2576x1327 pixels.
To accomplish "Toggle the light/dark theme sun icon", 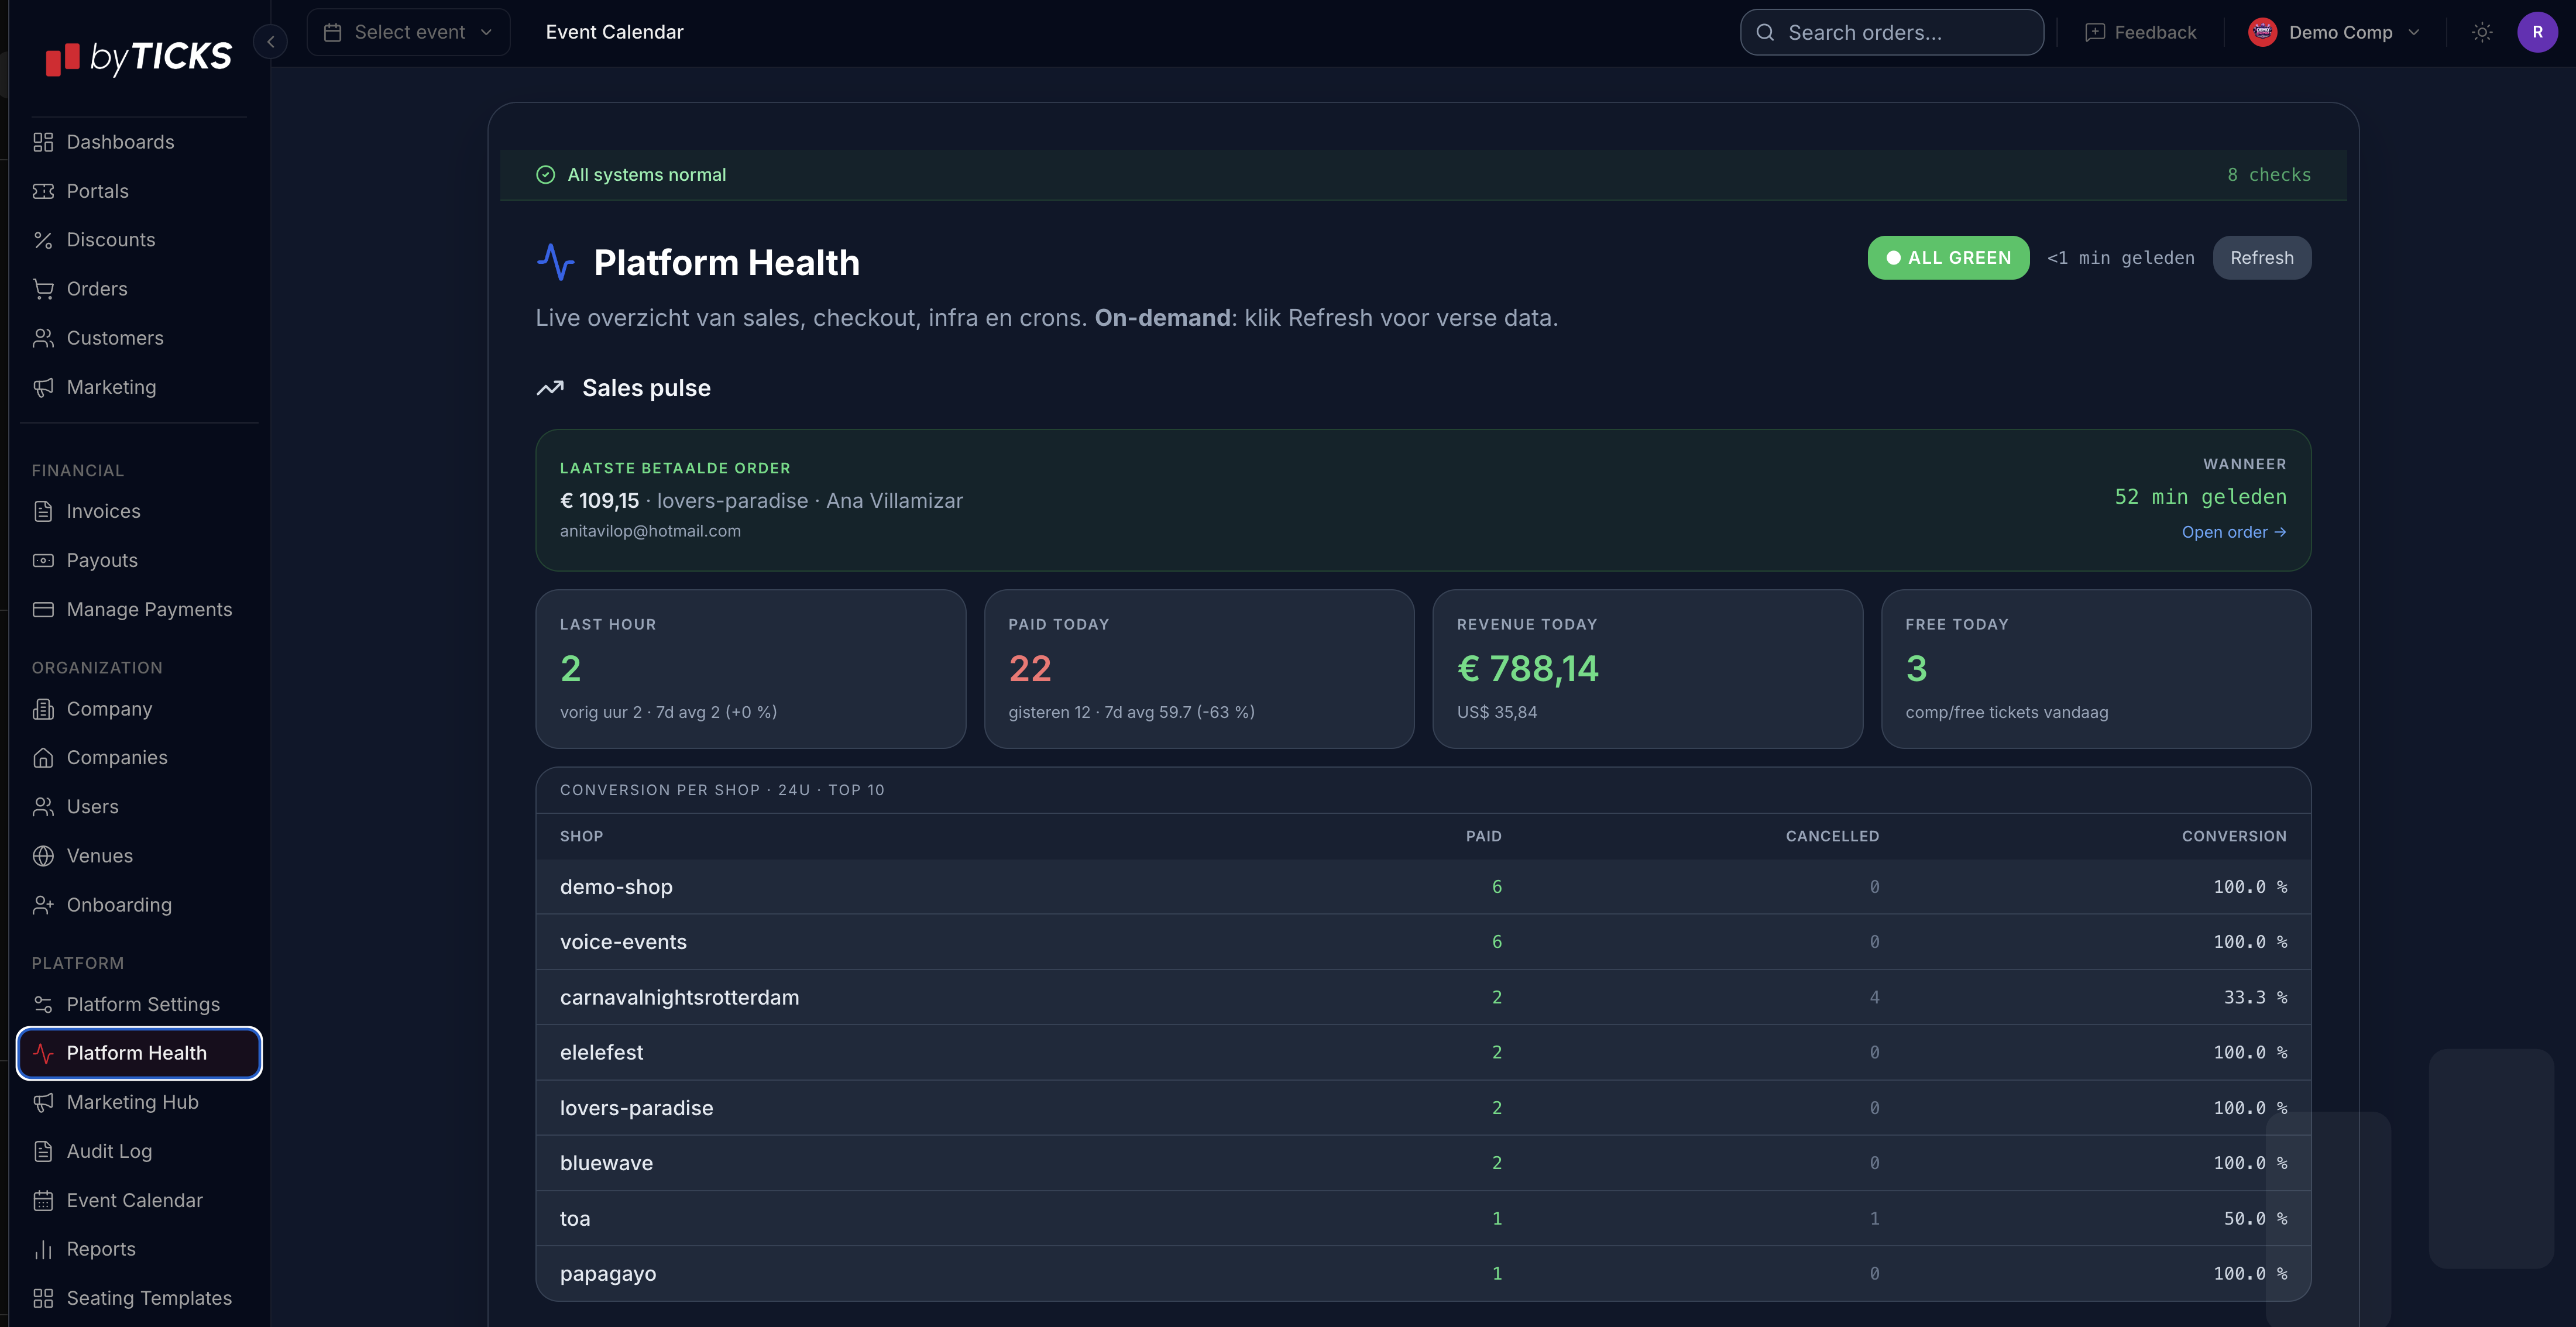I will pos(2482,32).
